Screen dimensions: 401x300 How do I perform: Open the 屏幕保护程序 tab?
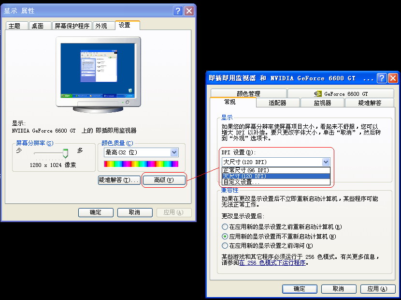pyautogui.click(x=72, y=26)
